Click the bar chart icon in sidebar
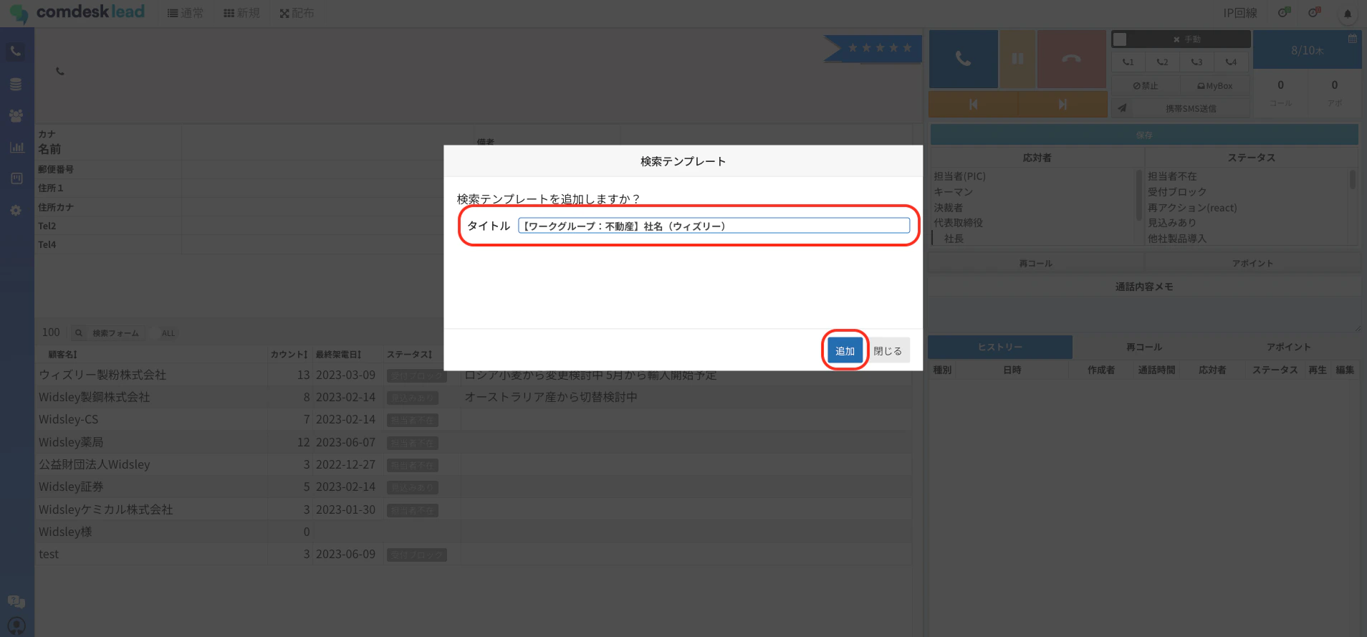This screenshot has width=1367, height=637. [16, 147]
